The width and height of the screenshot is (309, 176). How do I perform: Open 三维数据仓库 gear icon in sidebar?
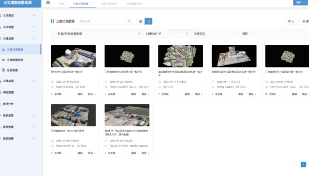(x=4, y=60)
